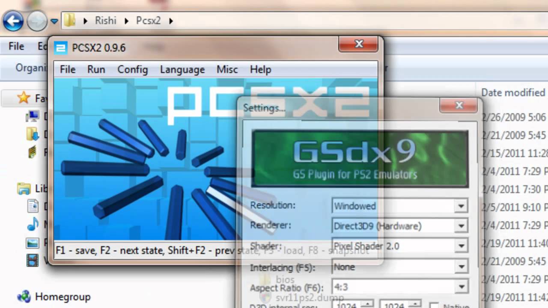Open the recent pages arrow beside Forward

[x=54, y=21]
